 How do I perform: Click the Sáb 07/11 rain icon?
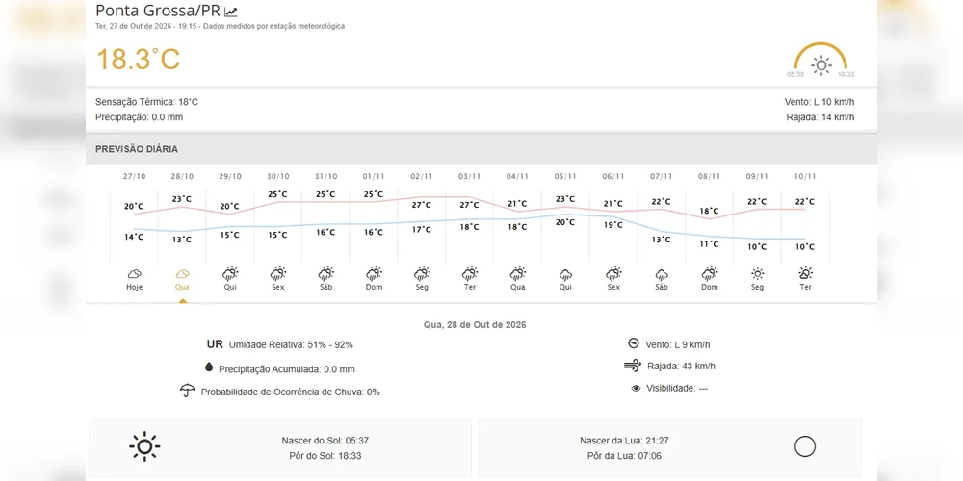click(x=662, y=274)
